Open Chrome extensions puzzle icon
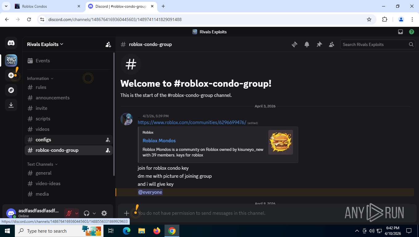The image size is (419, 237). click(x=384, y=19)
